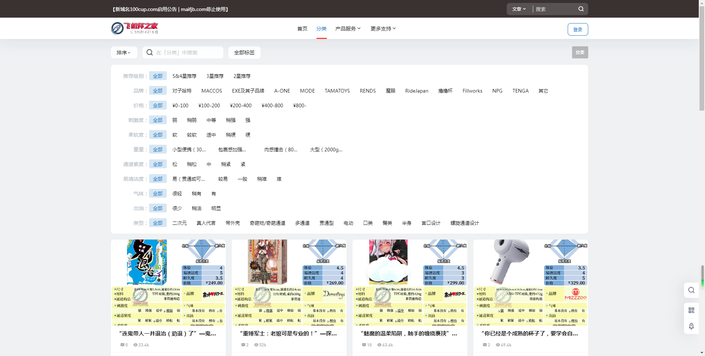Open the 排序 sorting dropdown
The height and width of the screenshot is (356, 705).
[124, 52]
